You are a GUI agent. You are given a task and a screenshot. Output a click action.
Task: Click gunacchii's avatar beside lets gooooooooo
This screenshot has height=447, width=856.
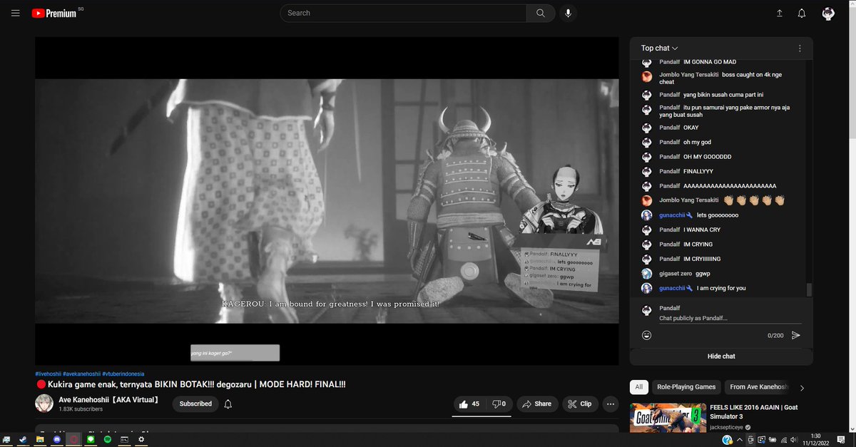646,215
